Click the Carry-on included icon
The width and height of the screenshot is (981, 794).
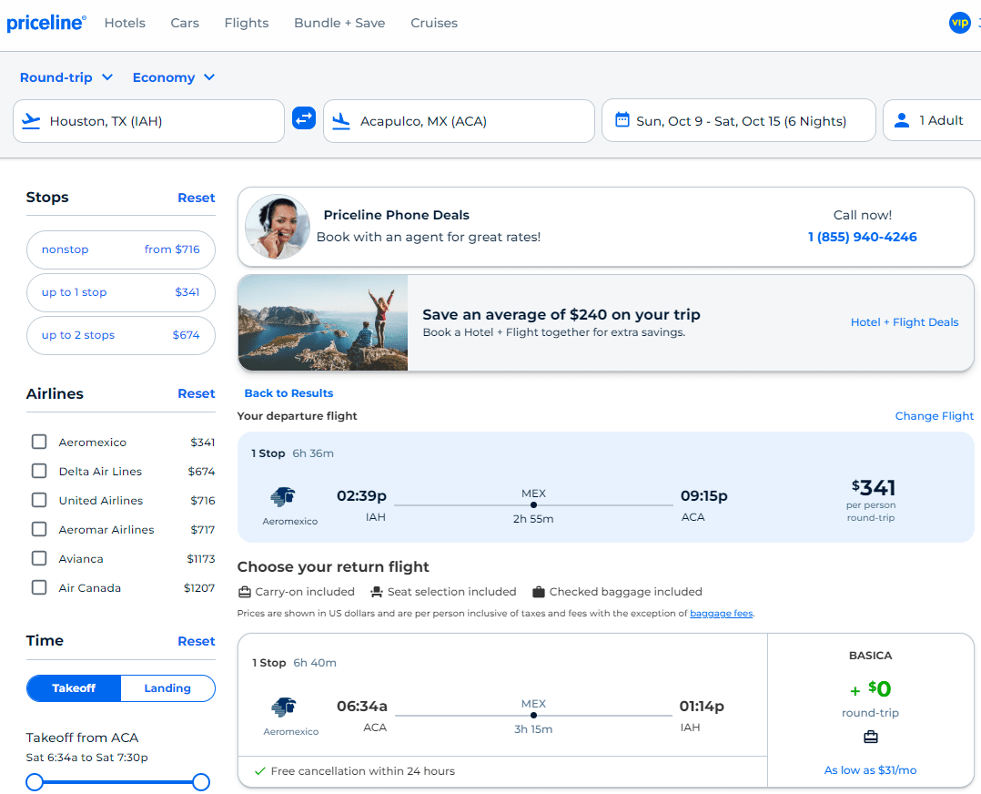point(245,592)
